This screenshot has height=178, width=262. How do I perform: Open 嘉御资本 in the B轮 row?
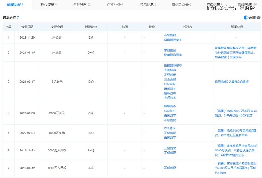coord(170,138)
